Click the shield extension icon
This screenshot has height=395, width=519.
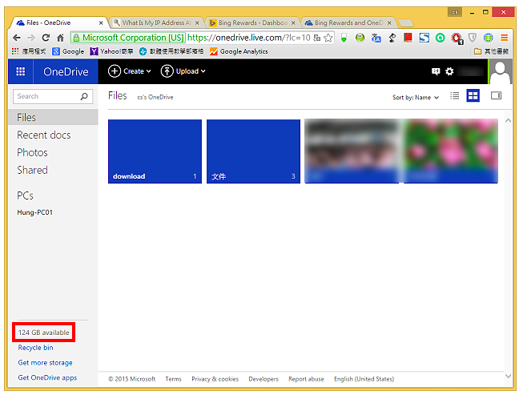[x=473, y=38]
